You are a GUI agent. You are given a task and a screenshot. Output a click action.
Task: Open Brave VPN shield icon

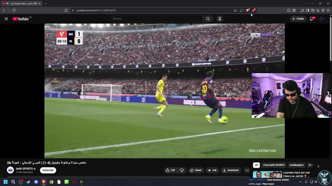pyautogui.click(x=323, y=10)
